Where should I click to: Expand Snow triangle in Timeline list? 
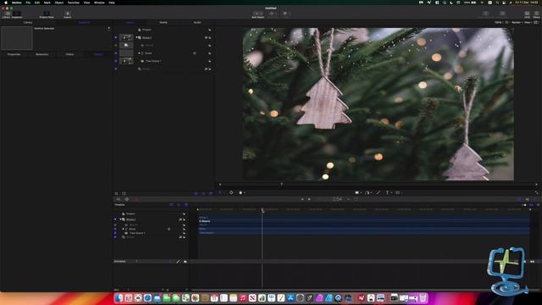(123, 229)
